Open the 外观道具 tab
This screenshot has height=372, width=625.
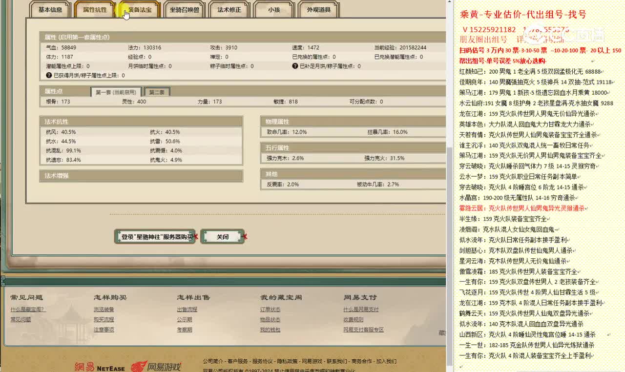tap(319, 10)
